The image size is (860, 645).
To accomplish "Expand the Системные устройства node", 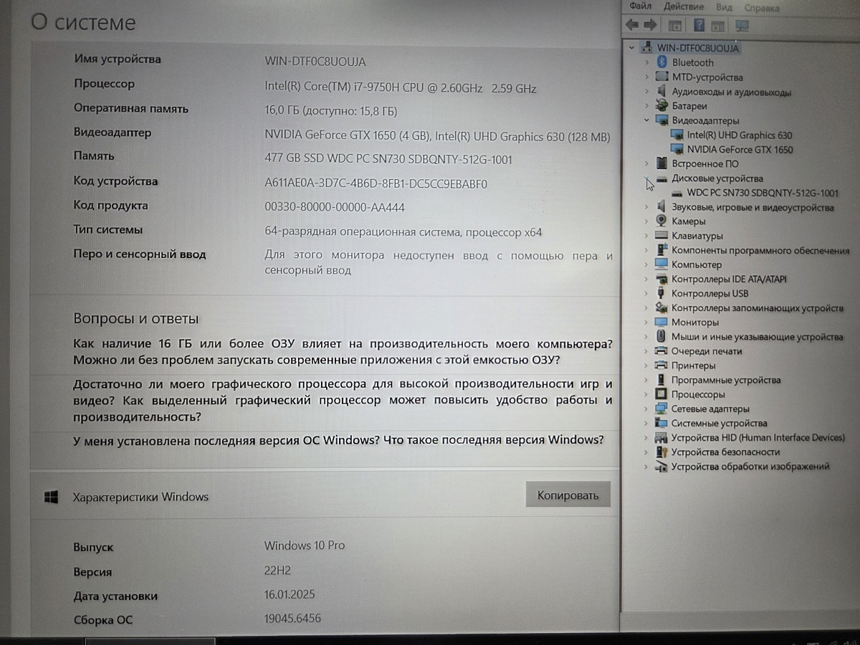I will (646, 423).
